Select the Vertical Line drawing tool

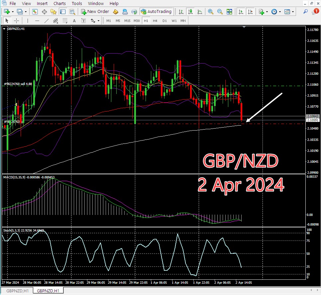point(28,21)
